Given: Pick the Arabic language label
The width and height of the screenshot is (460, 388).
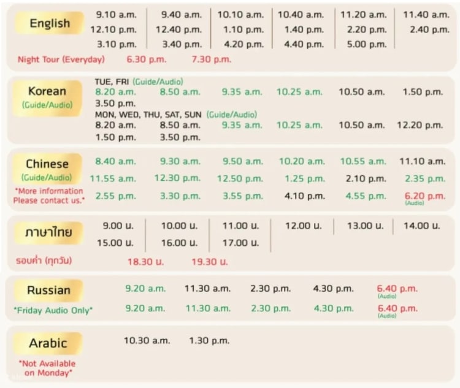Looking at the screenshot, I should tap(48, 343).
